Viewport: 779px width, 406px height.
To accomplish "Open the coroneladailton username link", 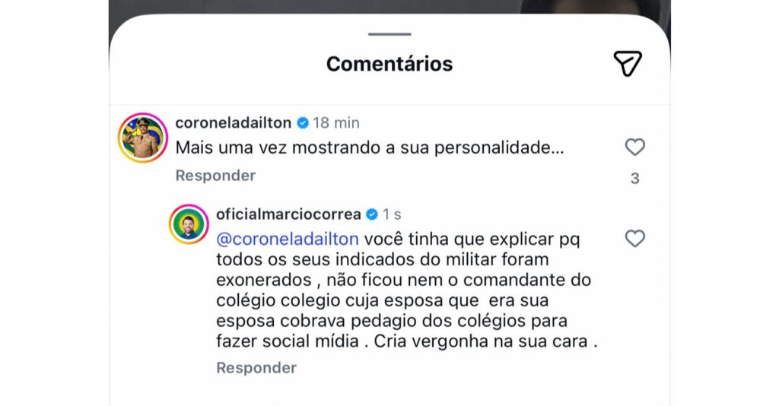I will click(234, 122).
